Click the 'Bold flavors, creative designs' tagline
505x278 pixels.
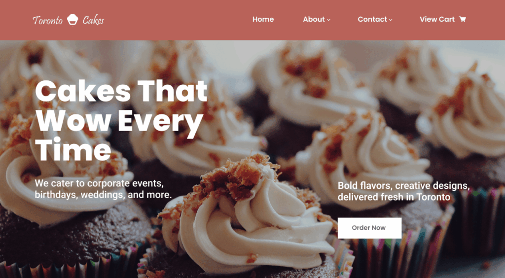pyautogui.click(x=403, y=186)
